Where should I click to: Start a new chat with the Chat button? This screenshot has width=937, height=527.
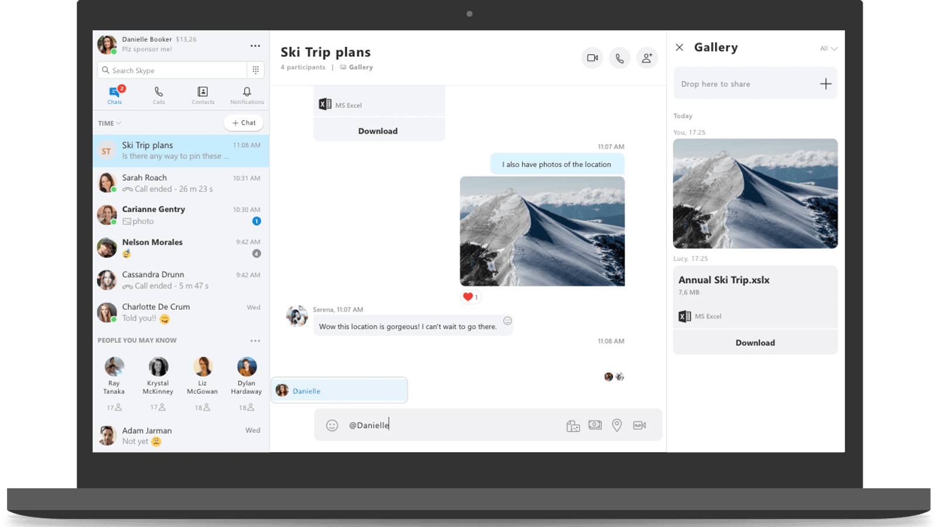243,122
